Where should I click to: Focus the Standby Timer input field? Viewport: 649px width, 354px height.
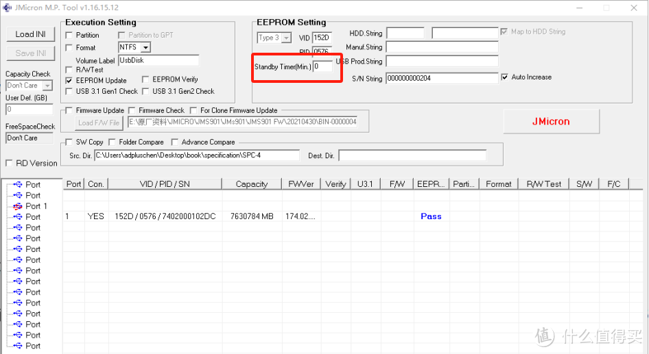click(x=322, y=66)
